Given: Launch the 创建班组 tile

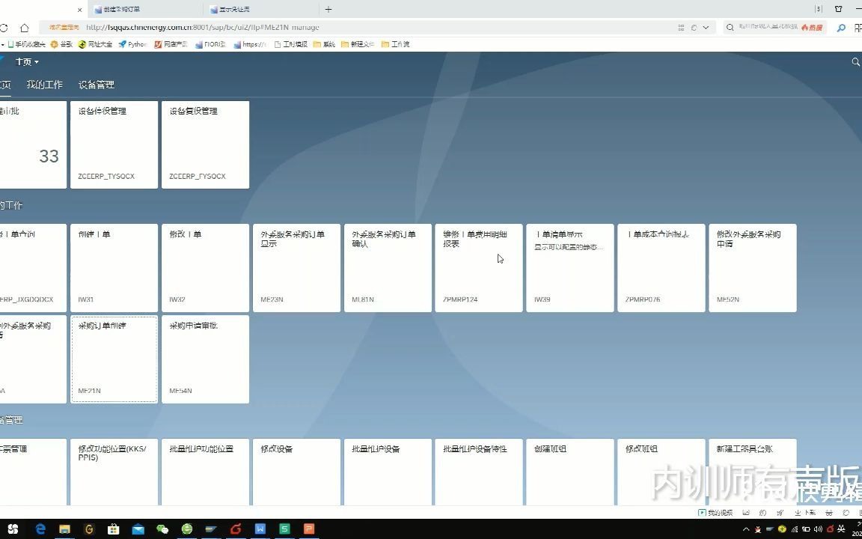Looking at the screenshot, I should tap(569, 472).
